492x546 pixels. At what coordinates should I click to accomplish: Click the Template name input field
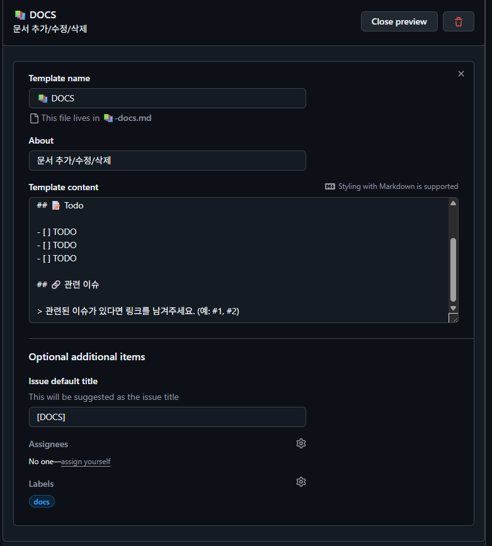point(168,98)
